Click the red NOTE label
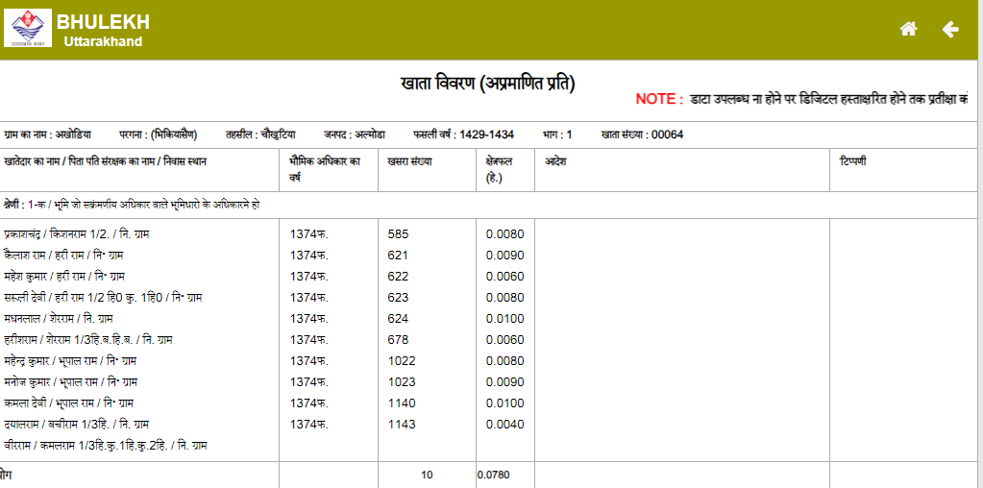Screen dimensions: 983x488 click(659, 99)
